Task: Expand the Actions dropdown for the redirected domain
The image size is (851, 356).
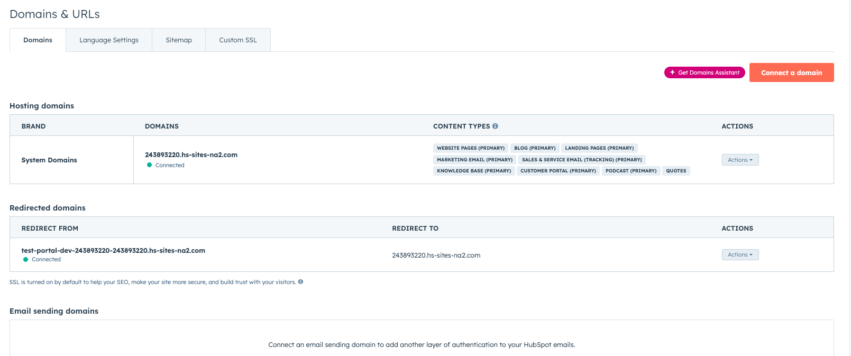Action: 740,255
